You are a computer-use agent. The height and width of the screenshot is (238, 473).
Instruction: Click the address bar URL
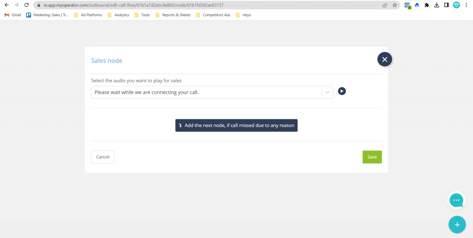tap(133, 5)
